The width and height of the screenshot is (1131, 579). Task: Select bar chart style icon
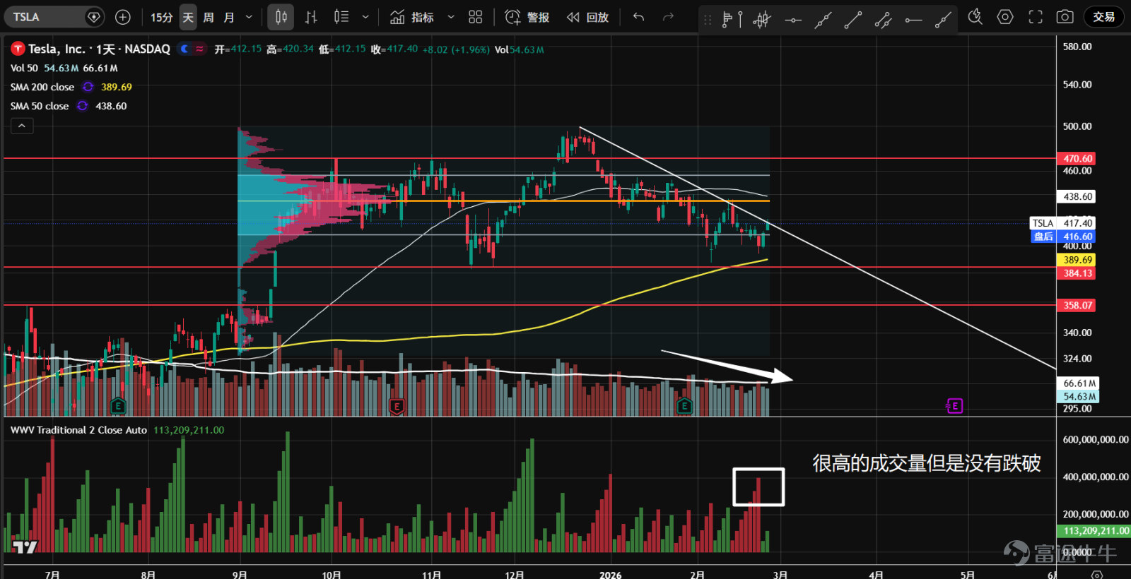pos(311,17)
